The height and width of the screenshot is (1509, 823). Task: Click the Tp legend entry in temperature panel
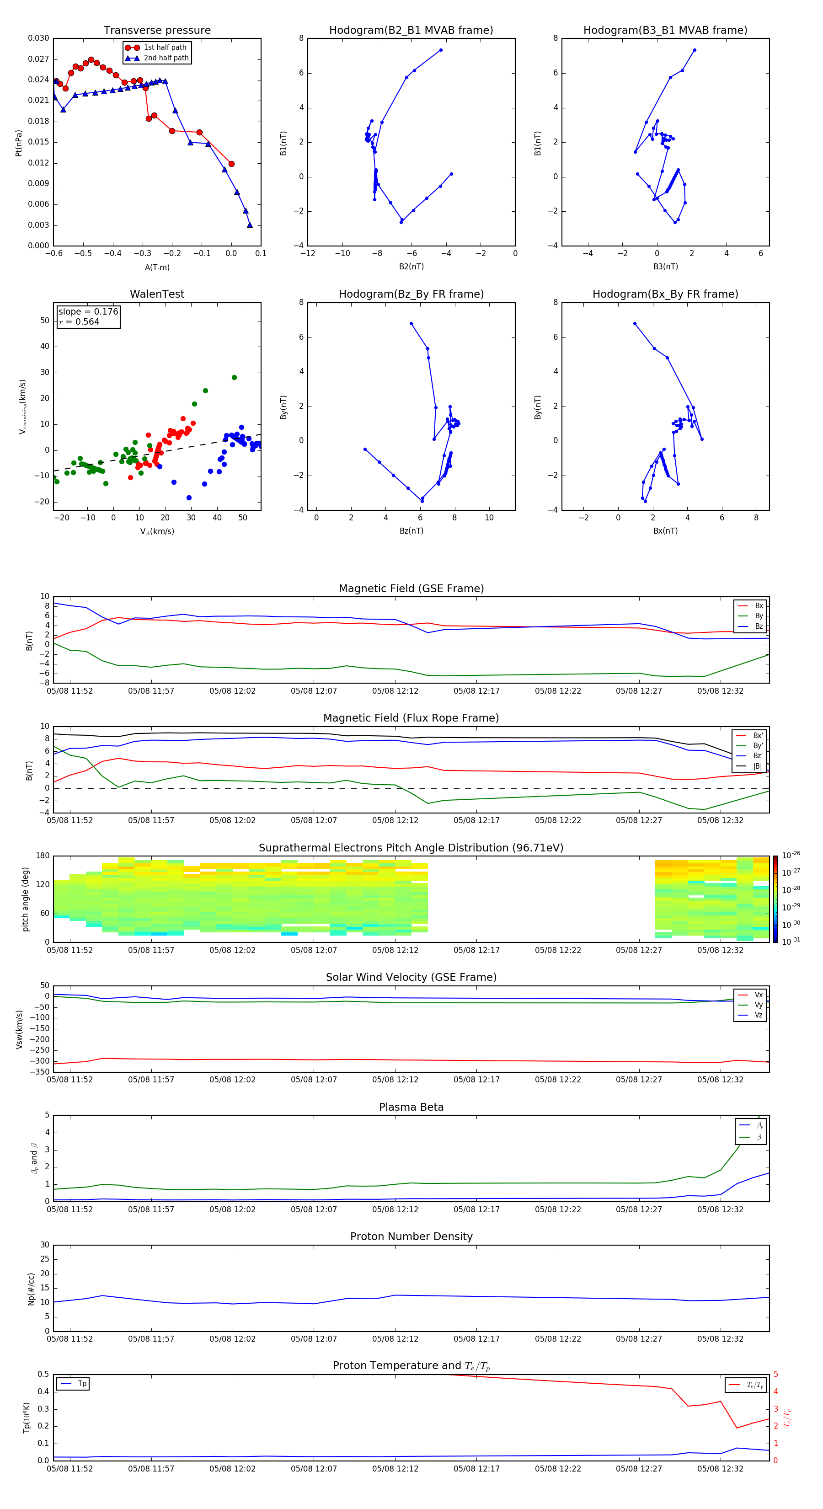click(73, 1384)
